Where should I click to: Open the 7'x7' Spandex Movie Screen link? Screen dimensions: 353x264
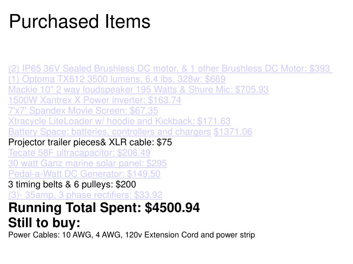[x=83, y=111]
